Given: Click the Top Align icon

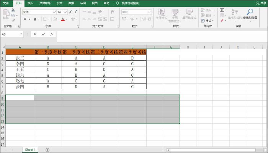Looking at the screenshot, I should [84, 12].
